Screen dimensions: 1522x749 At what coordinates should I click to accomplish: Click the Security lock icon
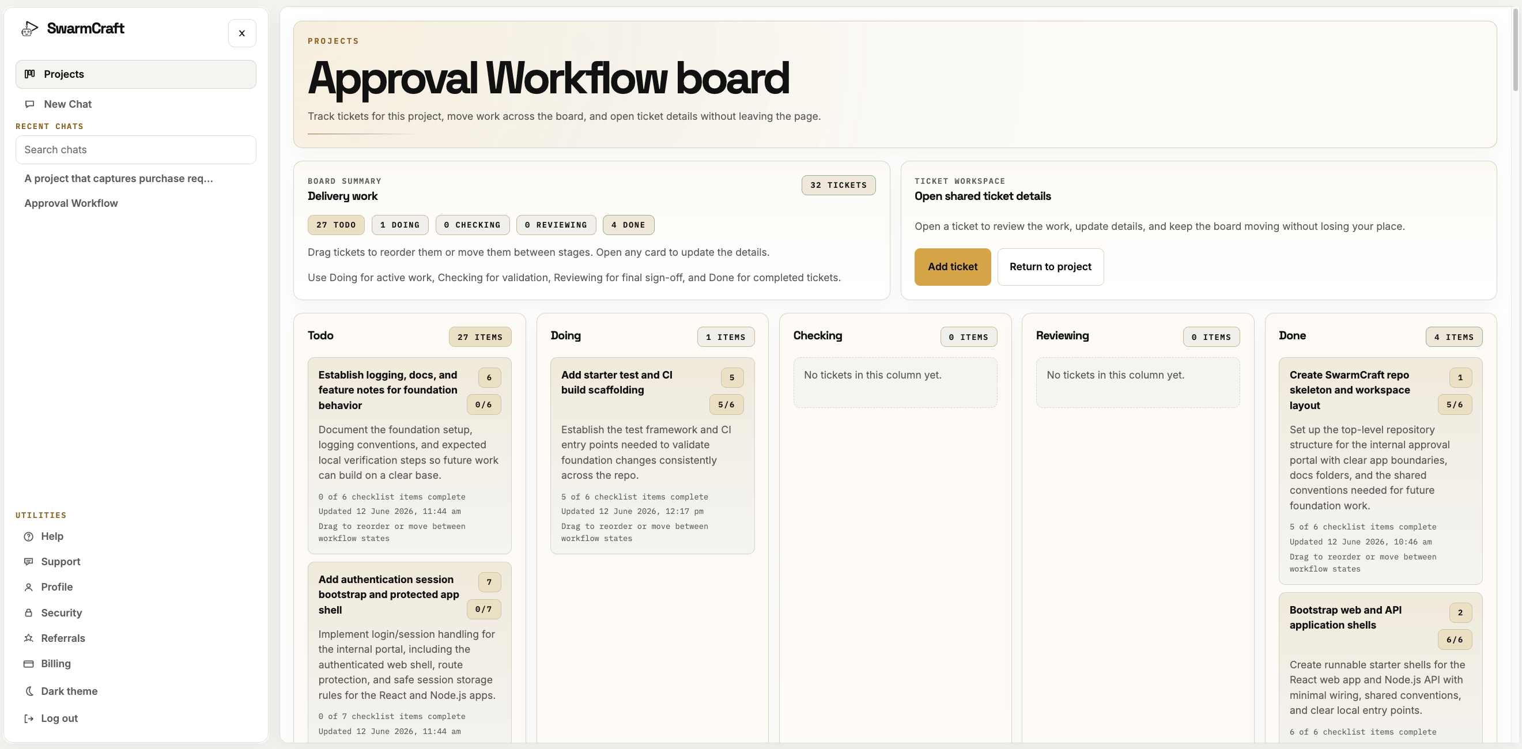pos(28,612)
